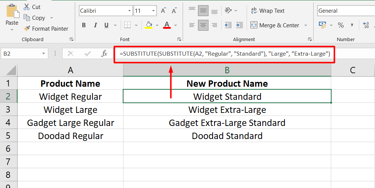Image resolution: width=375 pixels, height=188 pixels.
Task: Open Insert Function fx dialog
Action: coord(104,54)
